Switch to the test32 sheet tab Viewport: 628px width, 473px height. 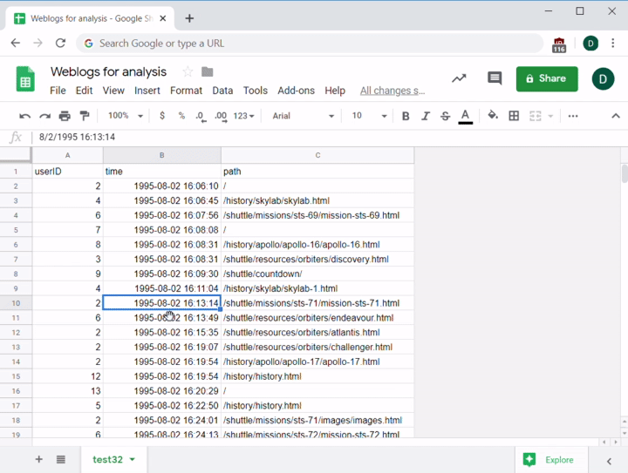click(x=108, y=459)
